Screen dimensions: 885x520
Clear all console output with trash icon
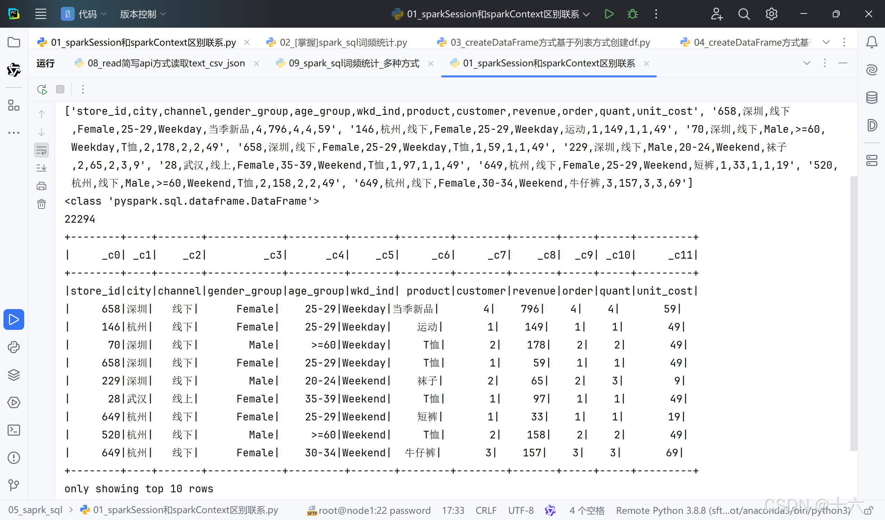pyautogui.click(x=41, y=204)
